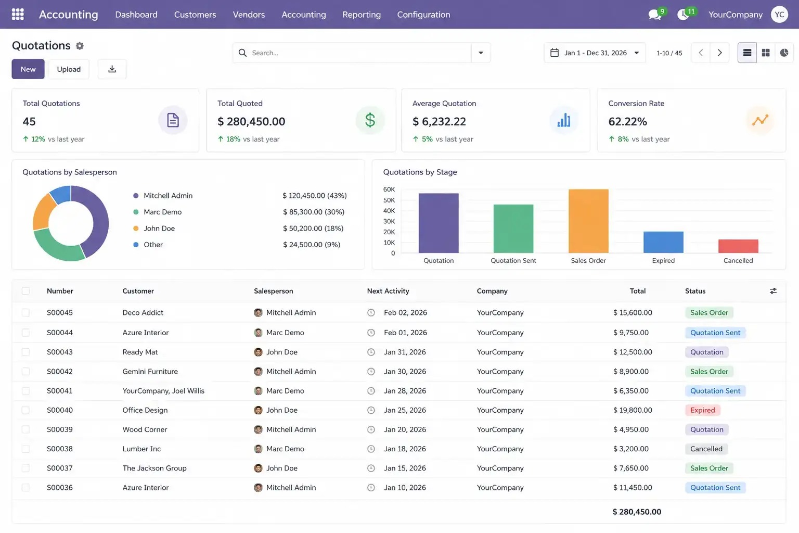Toggle the select-all header checkbox
The width and height of the screenshot is (799, 533).
pos(25,291)
